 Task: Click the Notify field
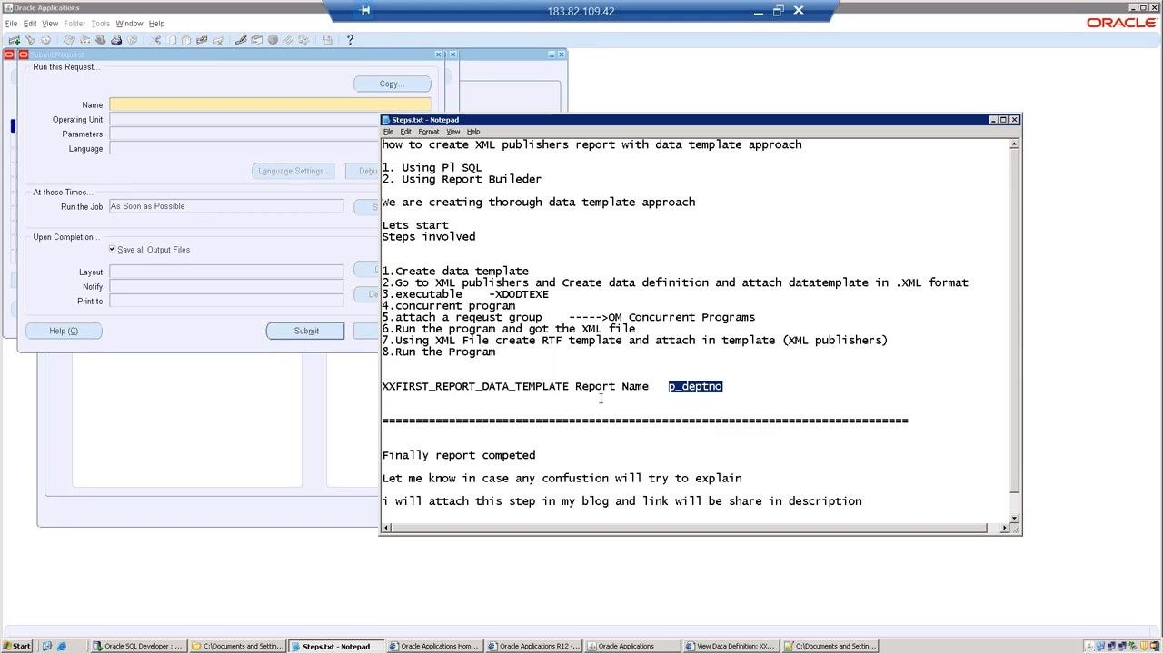pyautogui.click(x=226, y=286)
